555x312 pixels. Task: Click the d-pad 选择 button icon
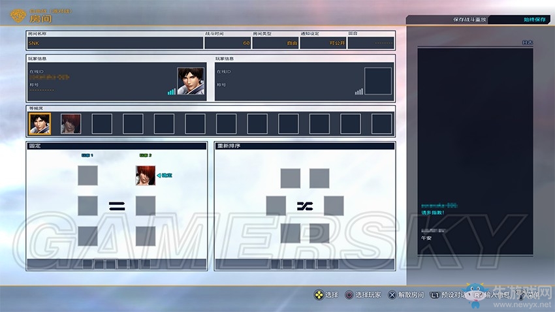point(319,294)
